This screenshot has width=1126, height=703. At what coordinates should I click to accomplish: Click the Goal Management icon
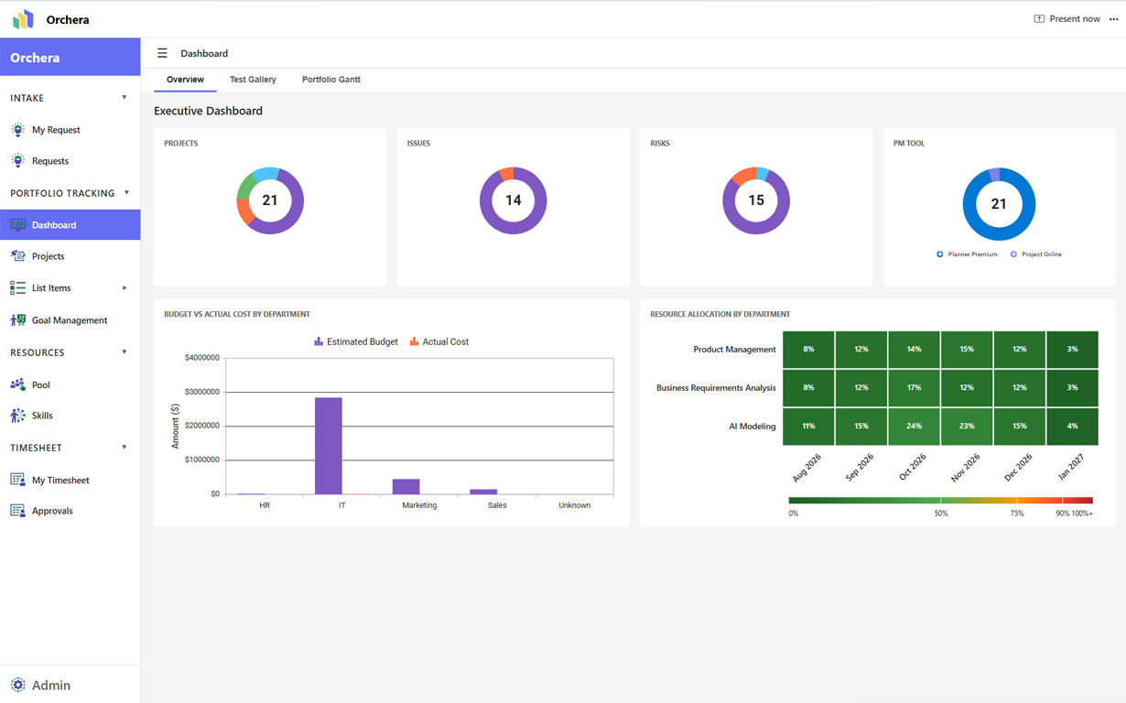[x=17, y=320]
